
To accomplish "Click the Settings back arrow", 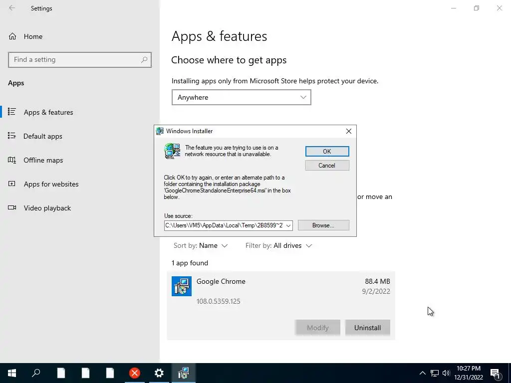I will click(12, 8).
